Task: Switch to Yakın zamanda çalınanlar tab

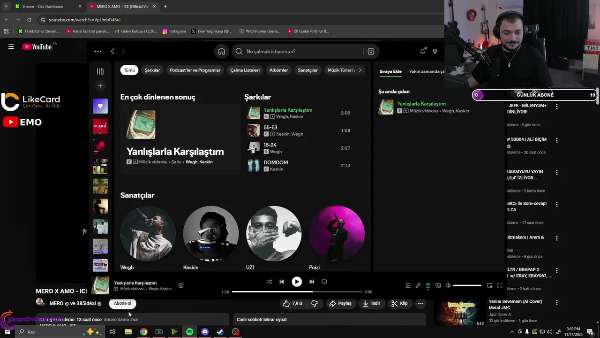Action: point(426,71)
